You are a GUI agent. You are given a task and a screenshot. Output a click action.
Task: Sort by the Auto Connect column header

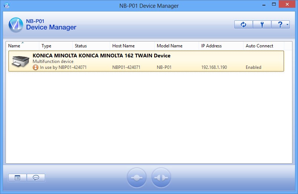tap(264, 46)
